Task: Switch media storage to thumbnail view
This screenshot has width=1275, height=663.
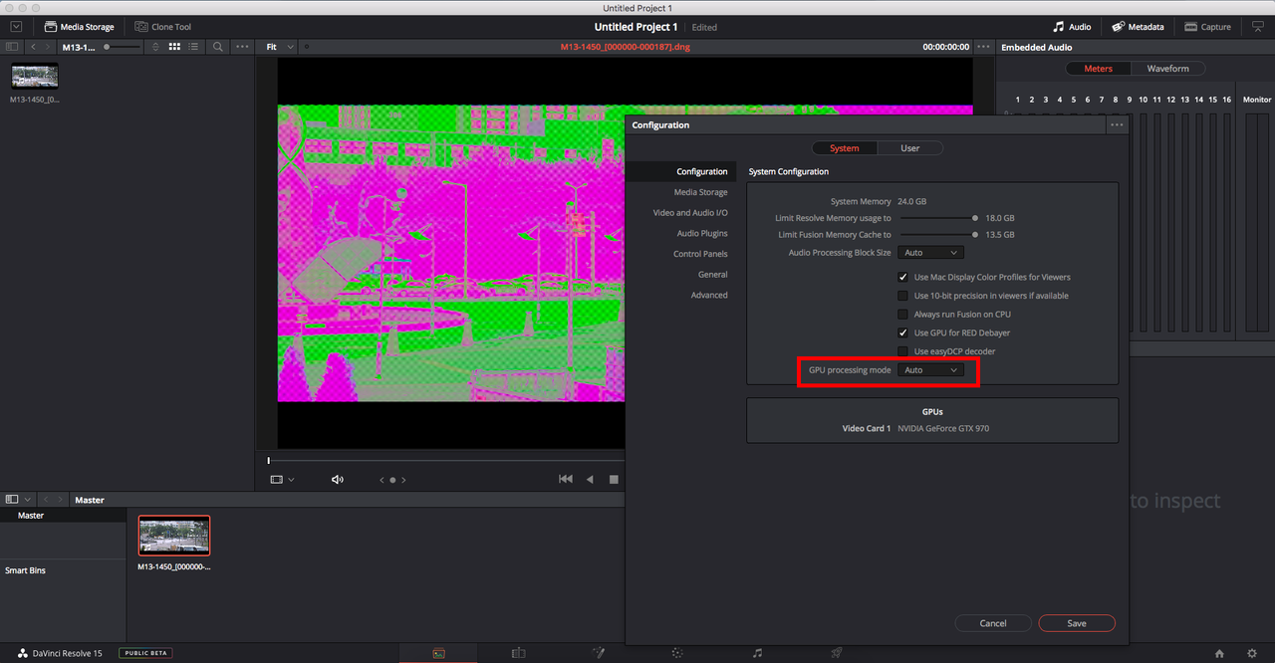Action: tap(174, 47)
